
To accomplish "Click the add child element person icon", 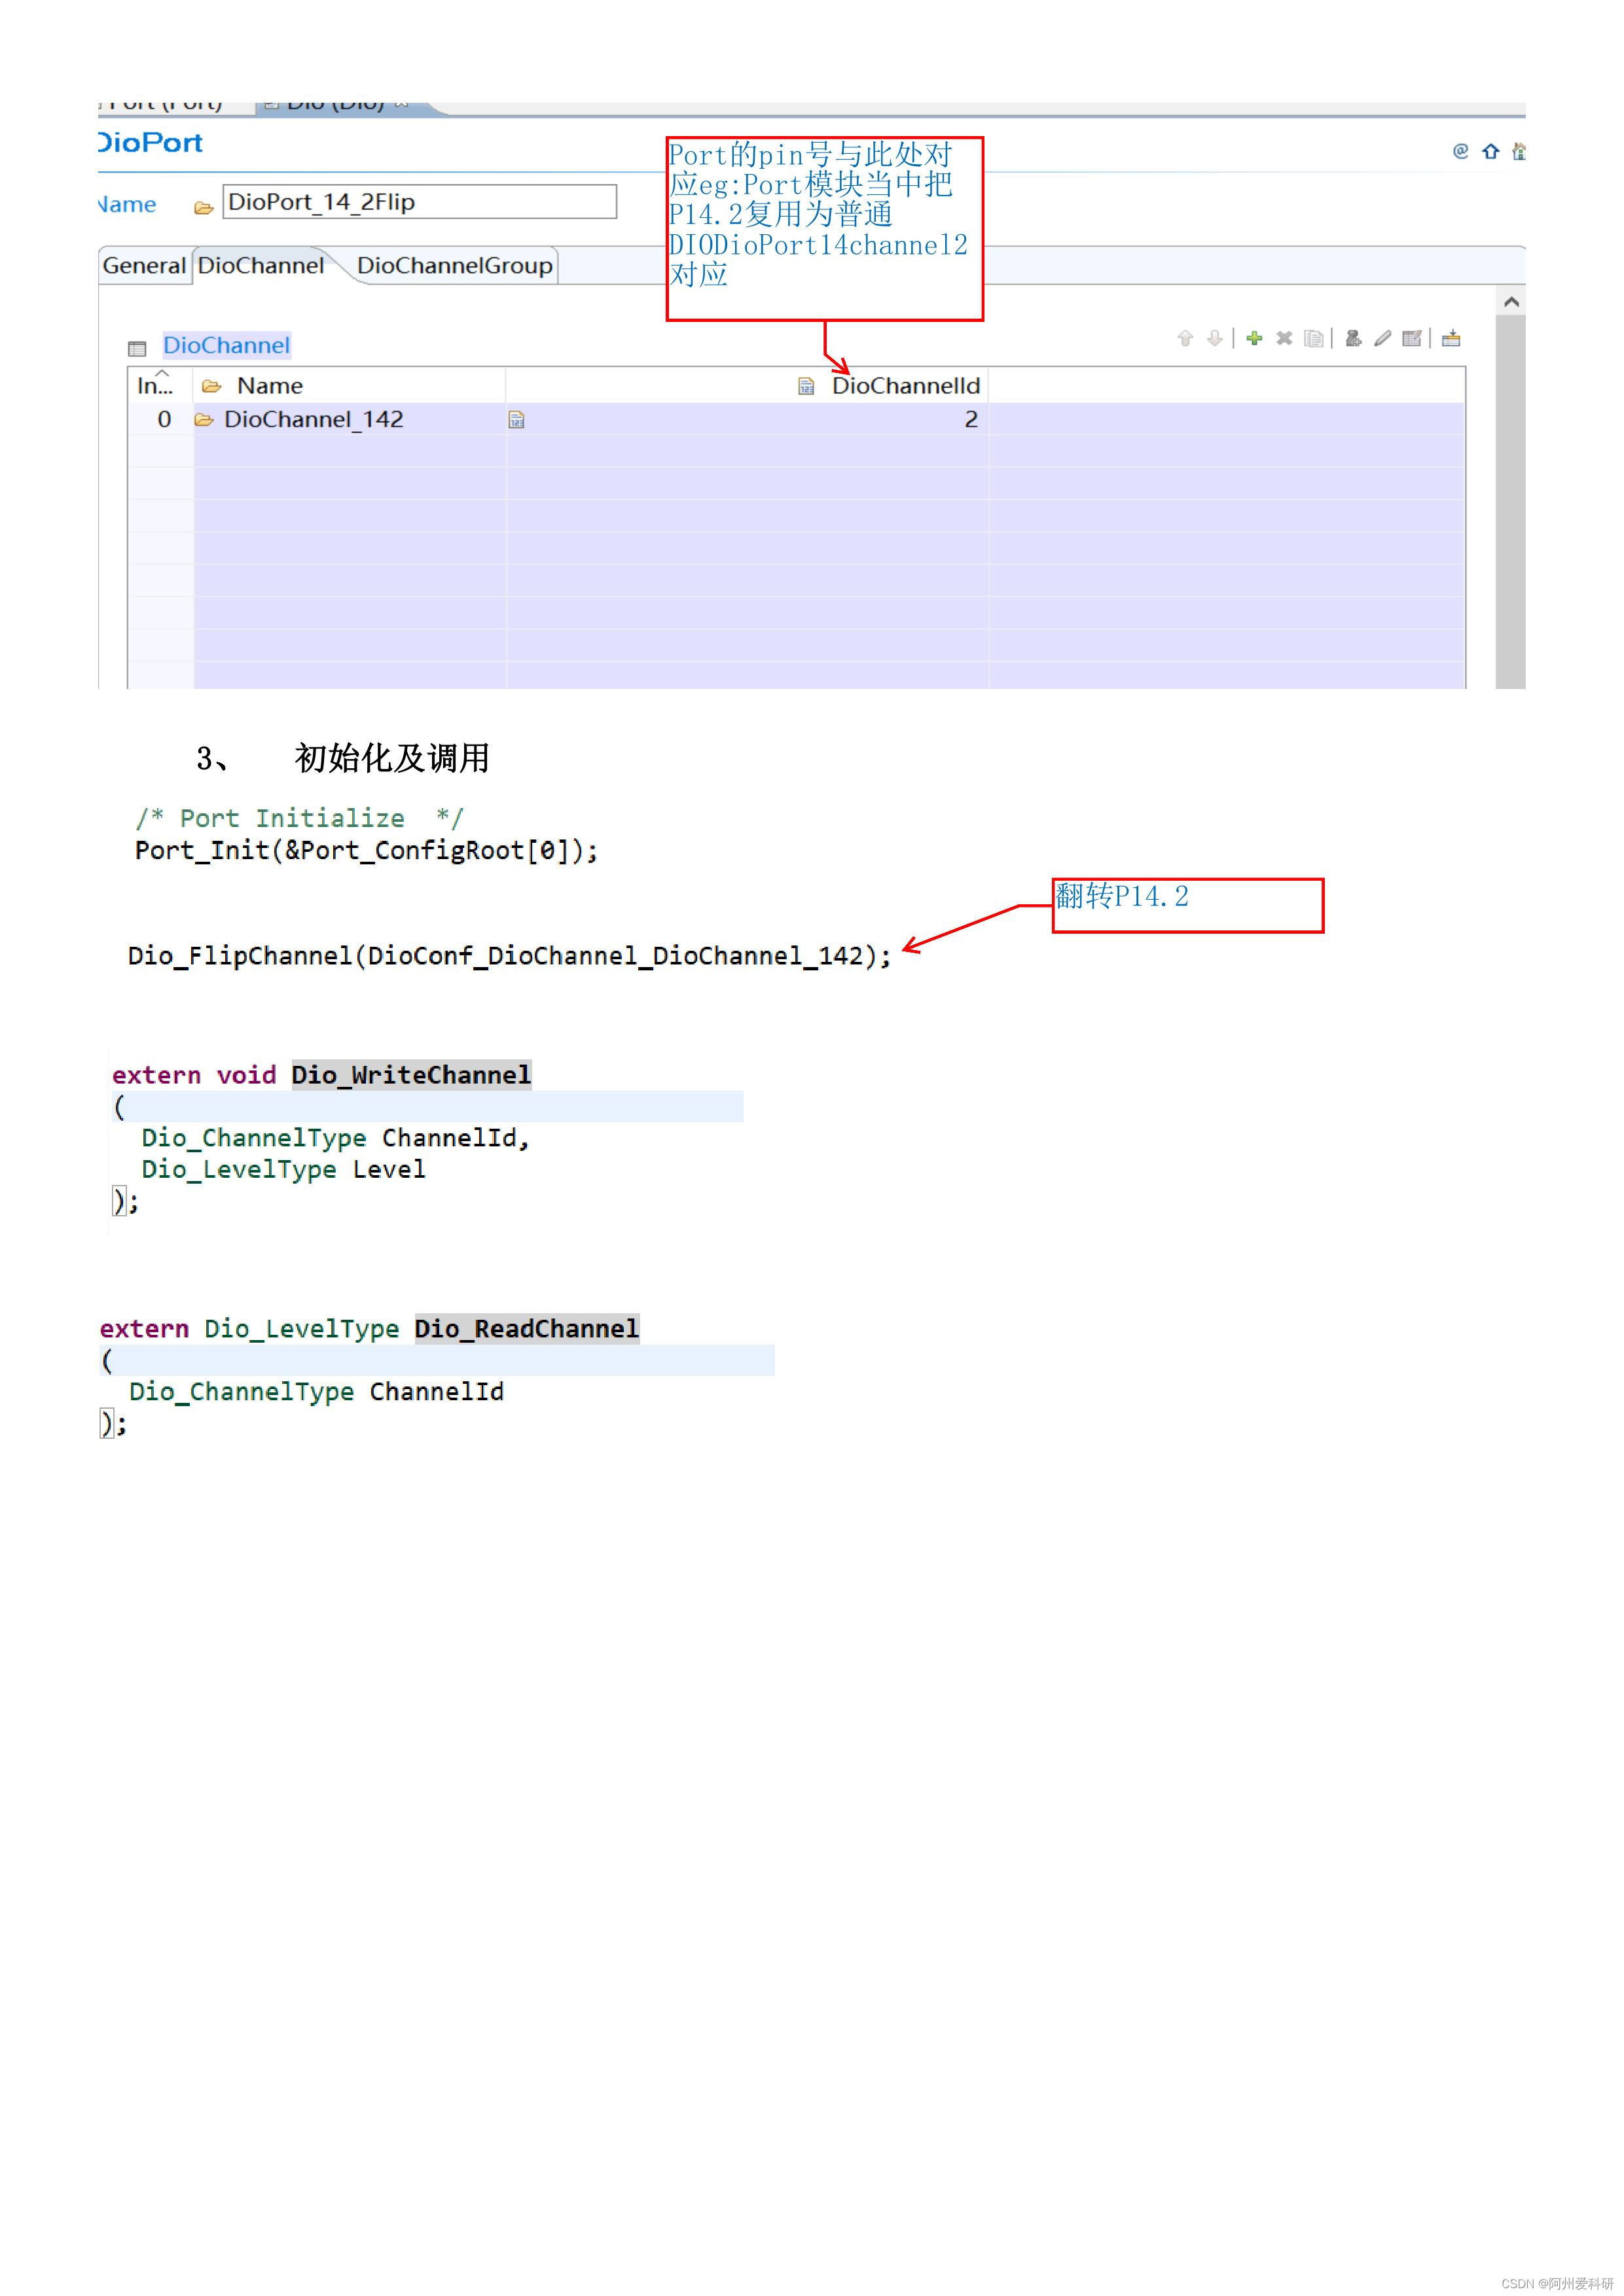I will point(1353,339).
